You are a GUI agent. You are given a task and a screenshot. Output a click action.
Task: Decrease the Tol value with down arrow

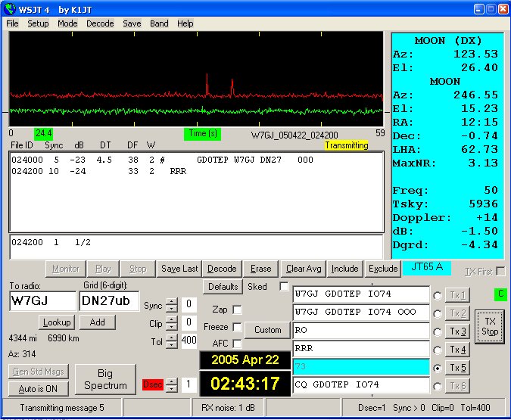[172, 344]
